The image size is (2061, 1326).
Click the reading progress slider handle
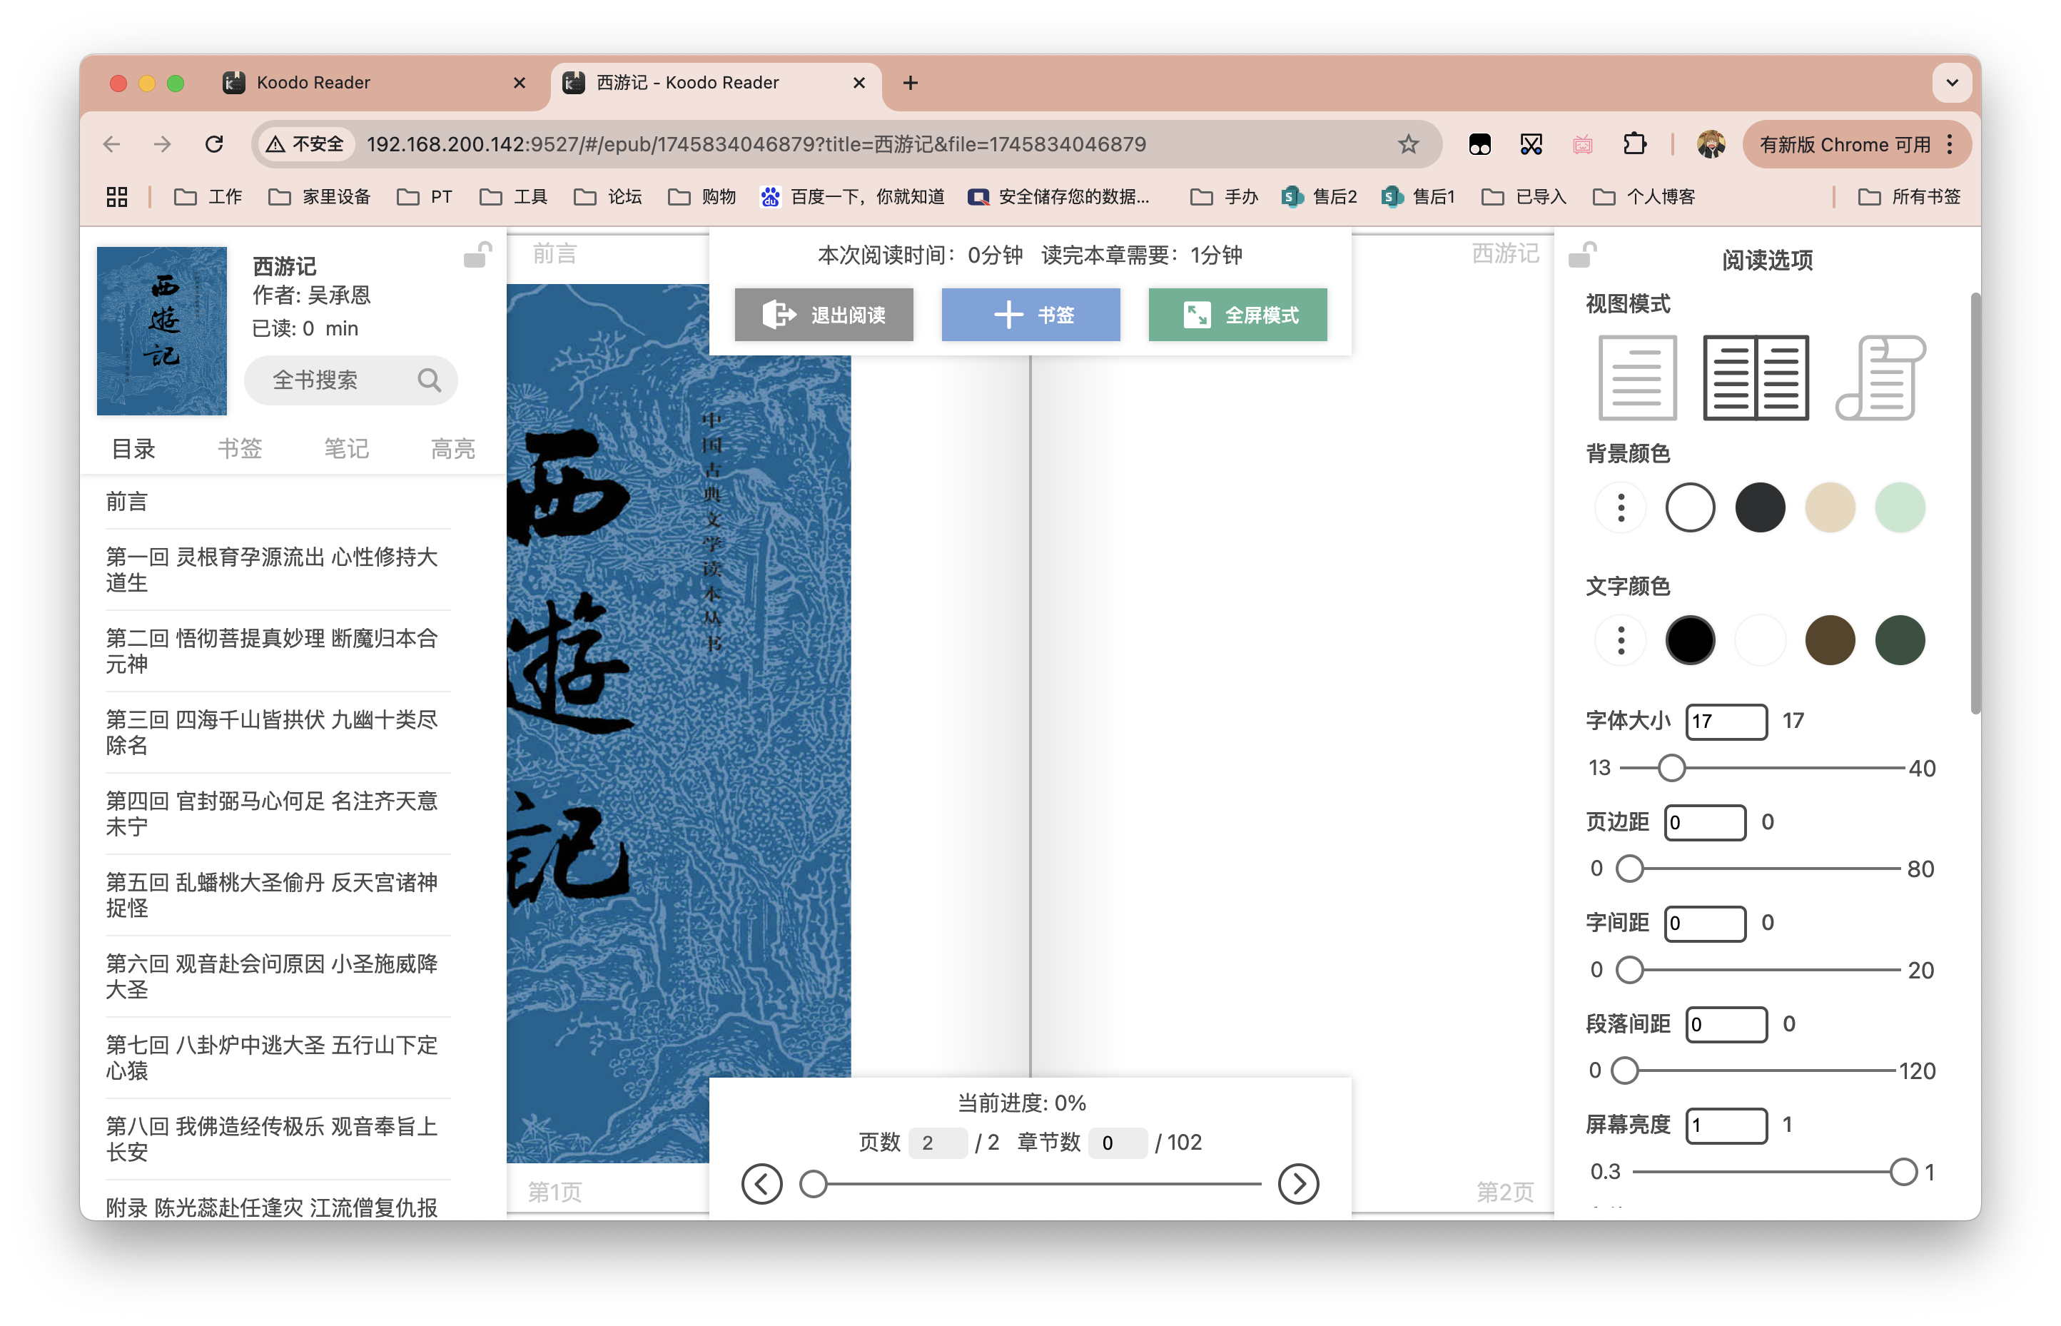click(x=813, y=1183)
